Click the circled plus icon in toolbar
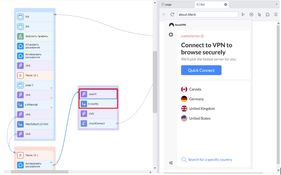This screenshot has height=175, width=281. [x=251, y=14]
